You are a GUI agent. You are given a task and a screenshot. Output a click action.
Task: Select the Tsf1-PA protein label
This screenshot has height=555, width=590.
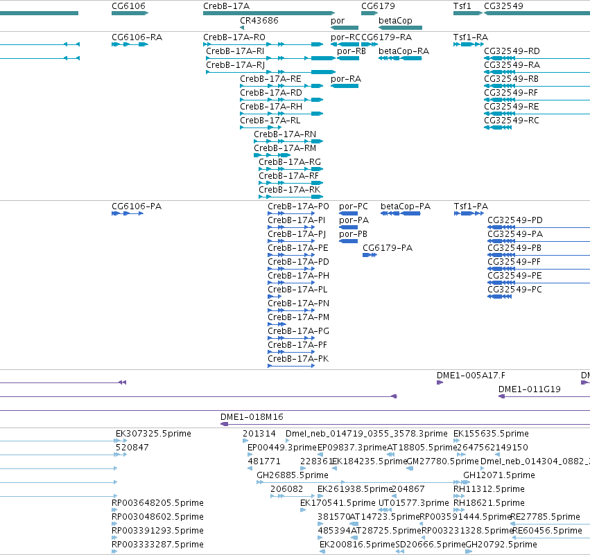click(x=471, y=206)
